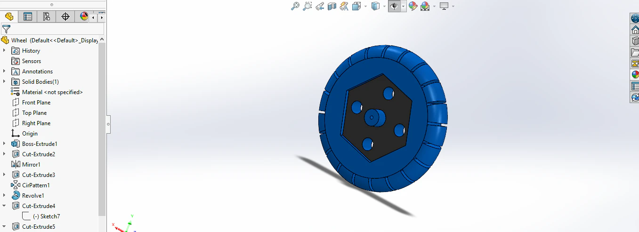The image size is (639, 232).
Task: Open the Apply Scene dropdown arrow
Action: tap(434, 7)
